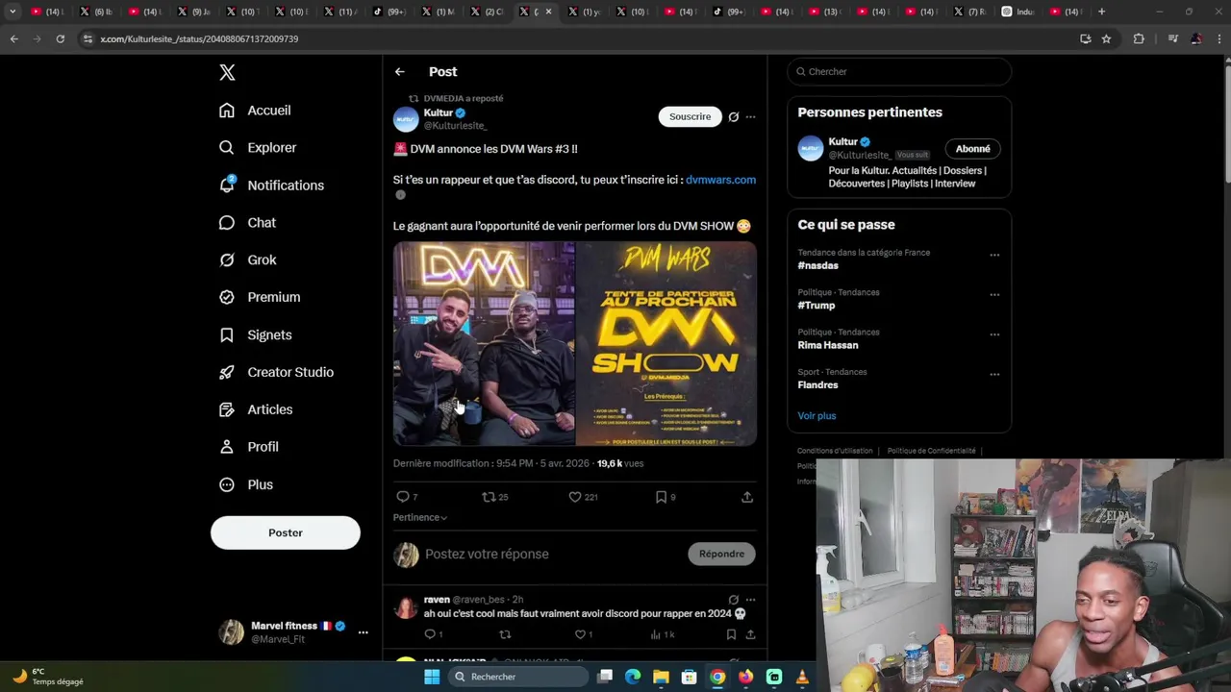Viewport: 1231px width, 692px height.
Task: Open new browser tab
Action: pos(1101,12)
